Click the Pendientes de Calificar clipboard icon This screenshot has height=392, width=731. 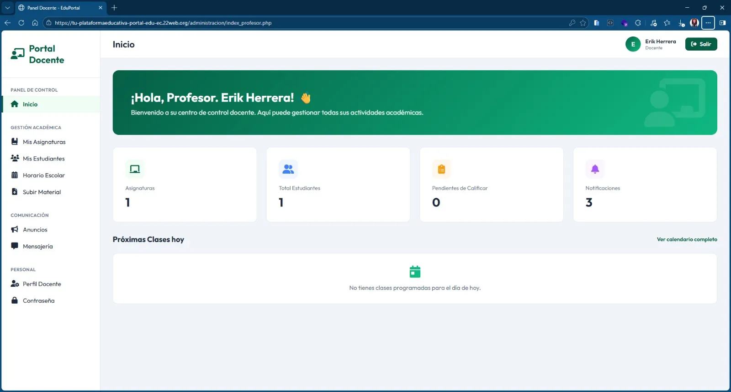coord(441,169)
